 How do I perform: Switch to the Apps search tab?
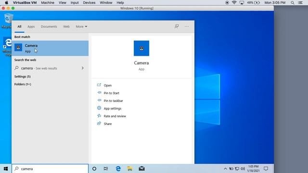31,26
